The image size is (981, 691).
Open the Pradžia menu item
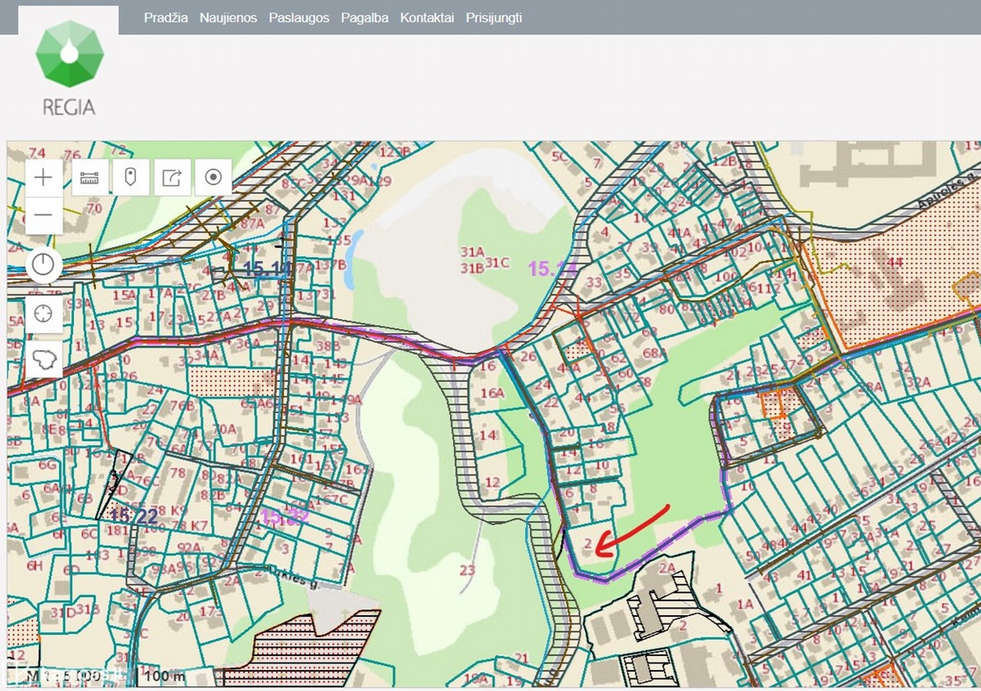point(165,18)
